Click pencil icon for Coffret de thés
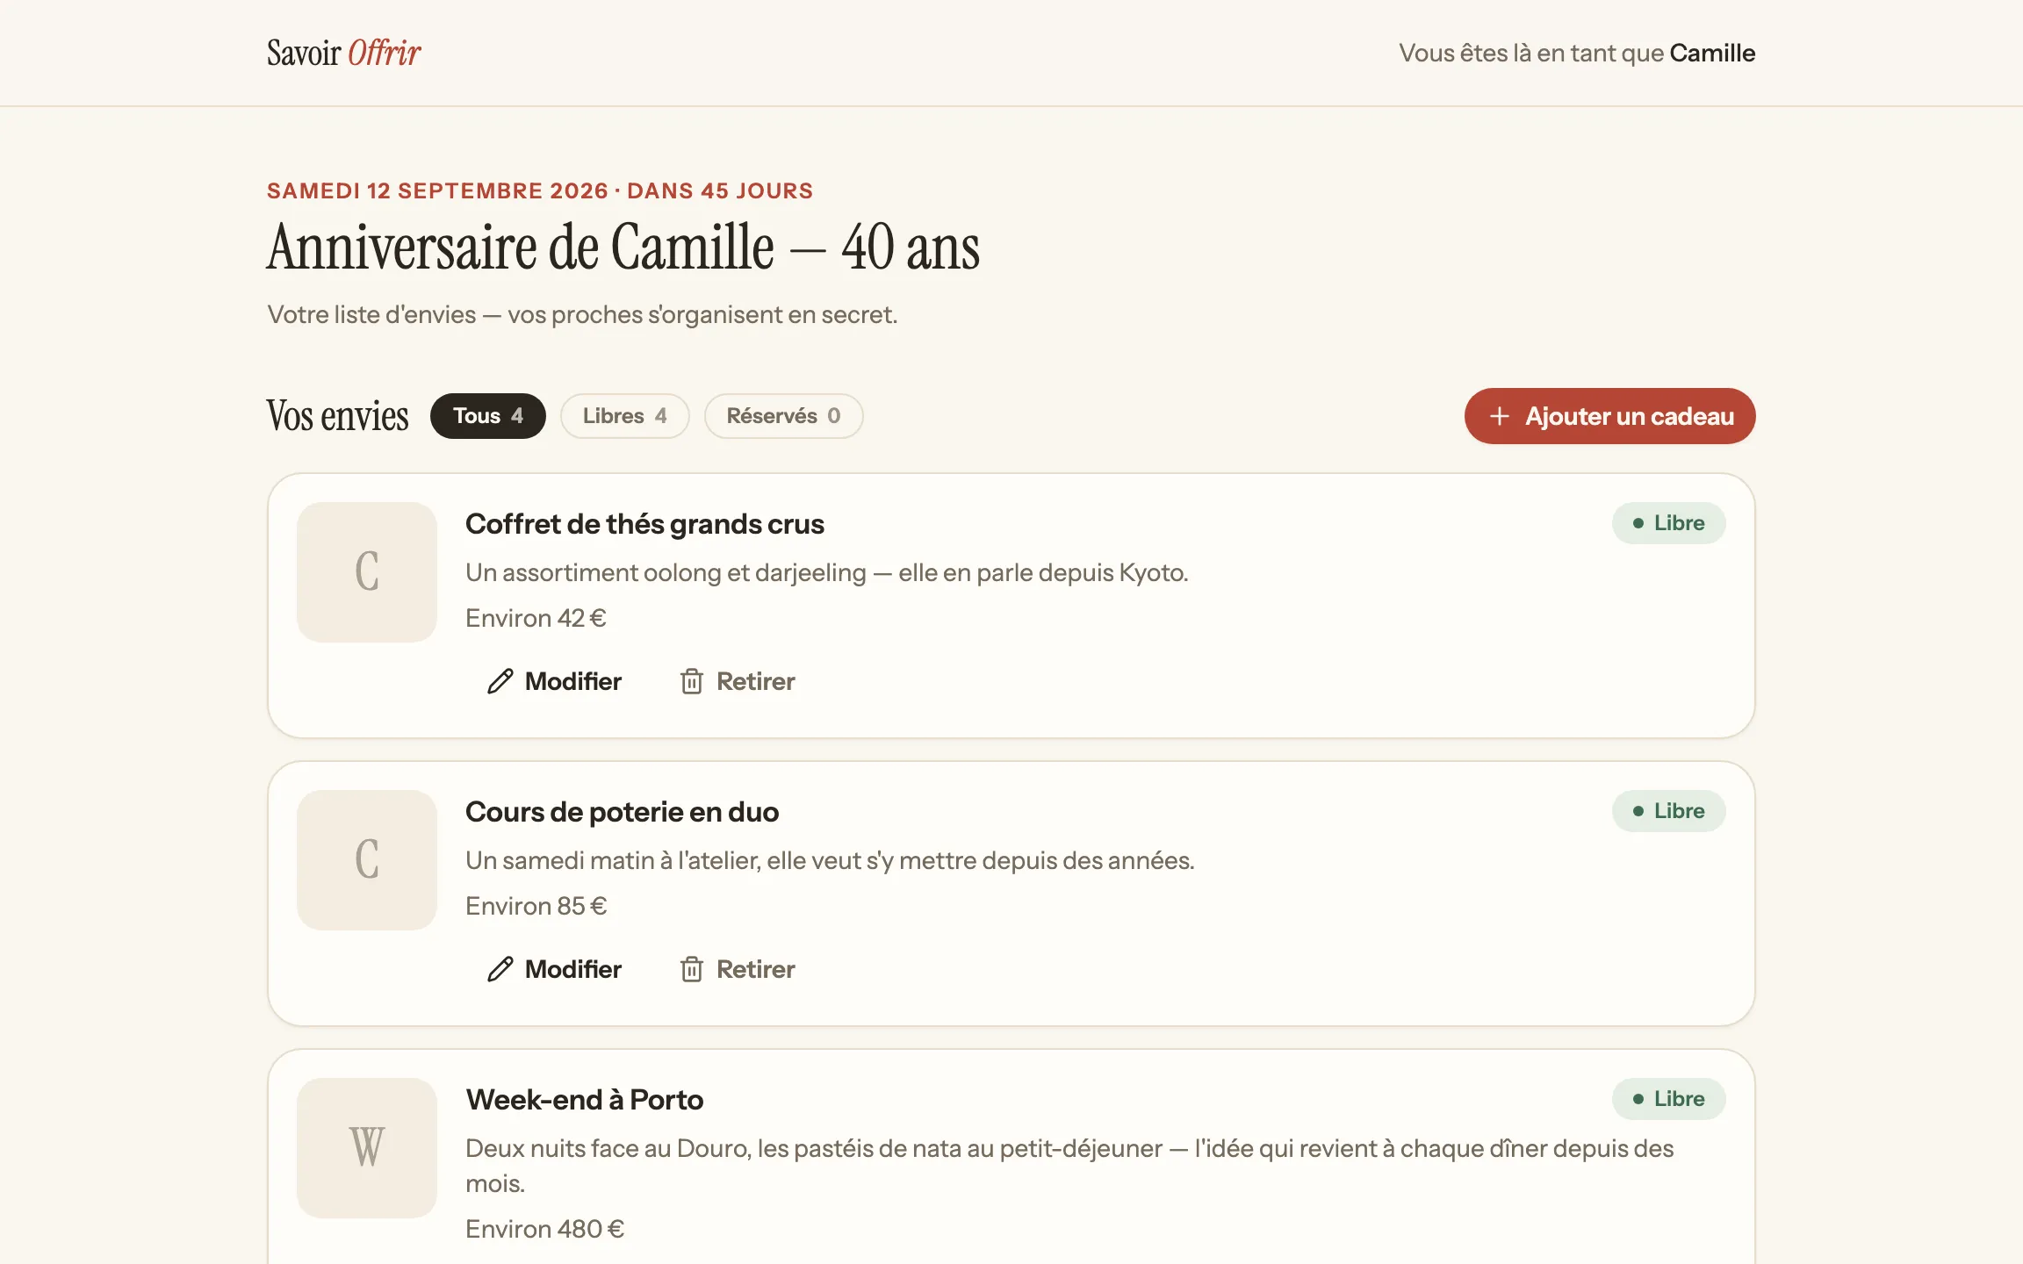 pos(500,681)
